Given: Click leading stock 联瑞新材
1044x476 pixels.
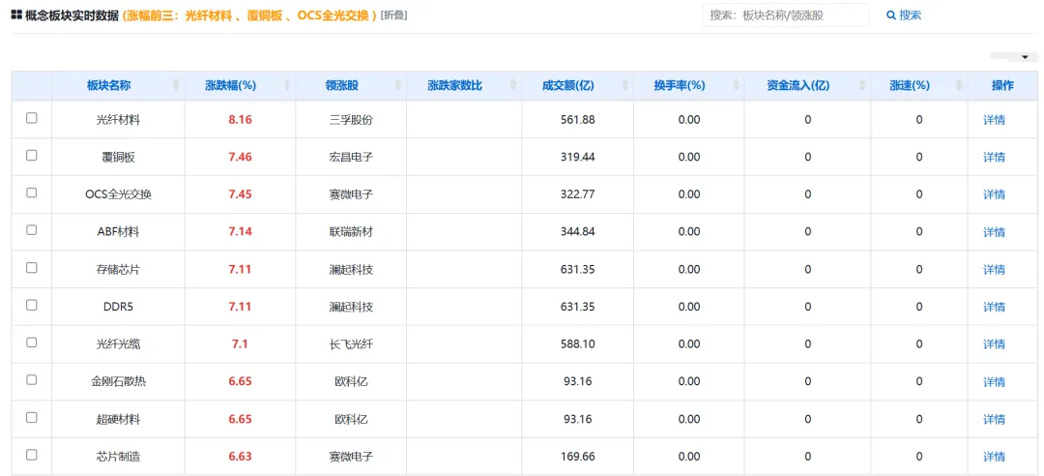Looking at the screenshot, I should [351, 232].
